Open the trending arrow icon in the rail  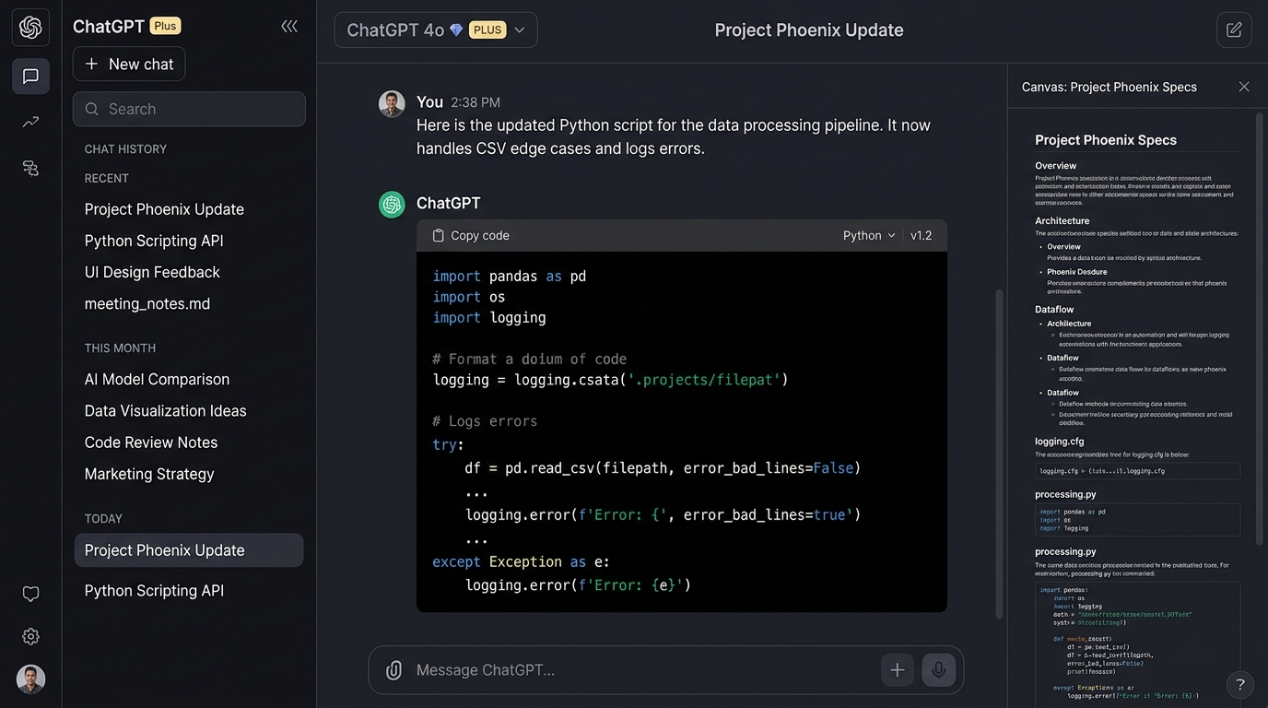click(x=30, y=122)
